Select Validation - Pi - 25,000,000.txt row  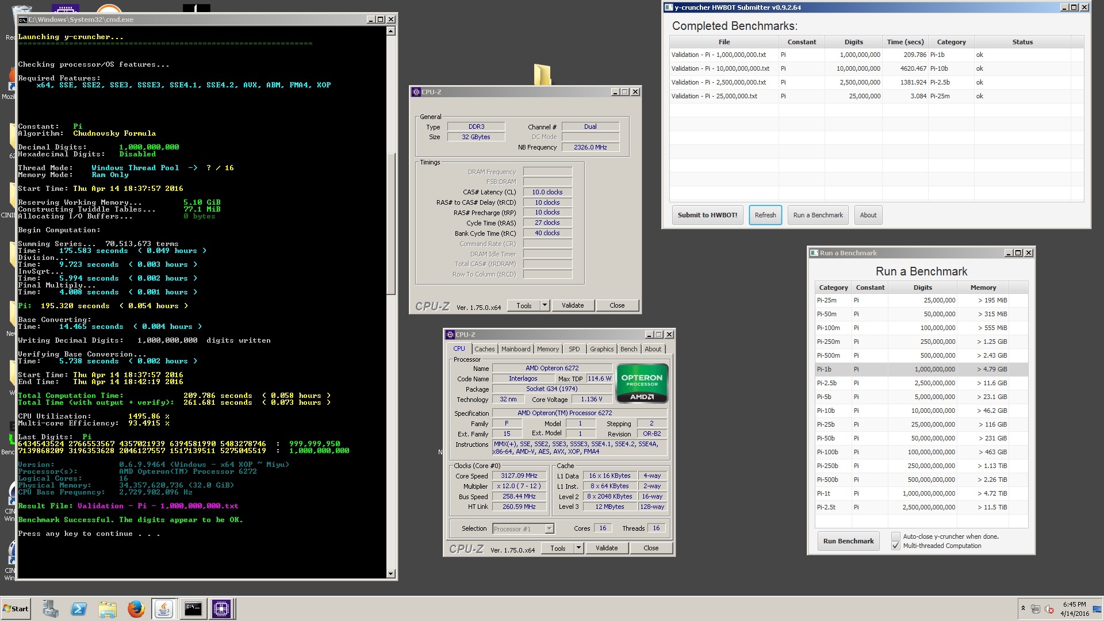point(877,96)
